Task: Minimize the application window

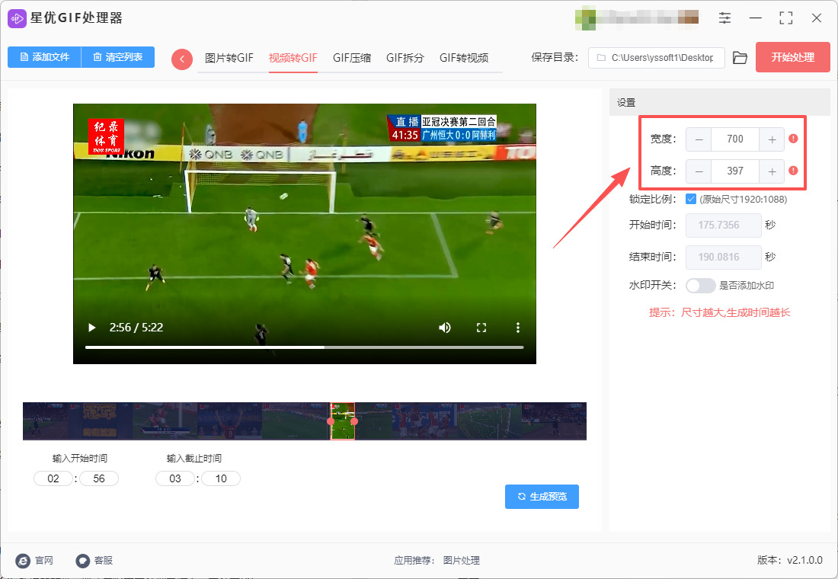Action: pyautogui.click(x=755, y=18)
